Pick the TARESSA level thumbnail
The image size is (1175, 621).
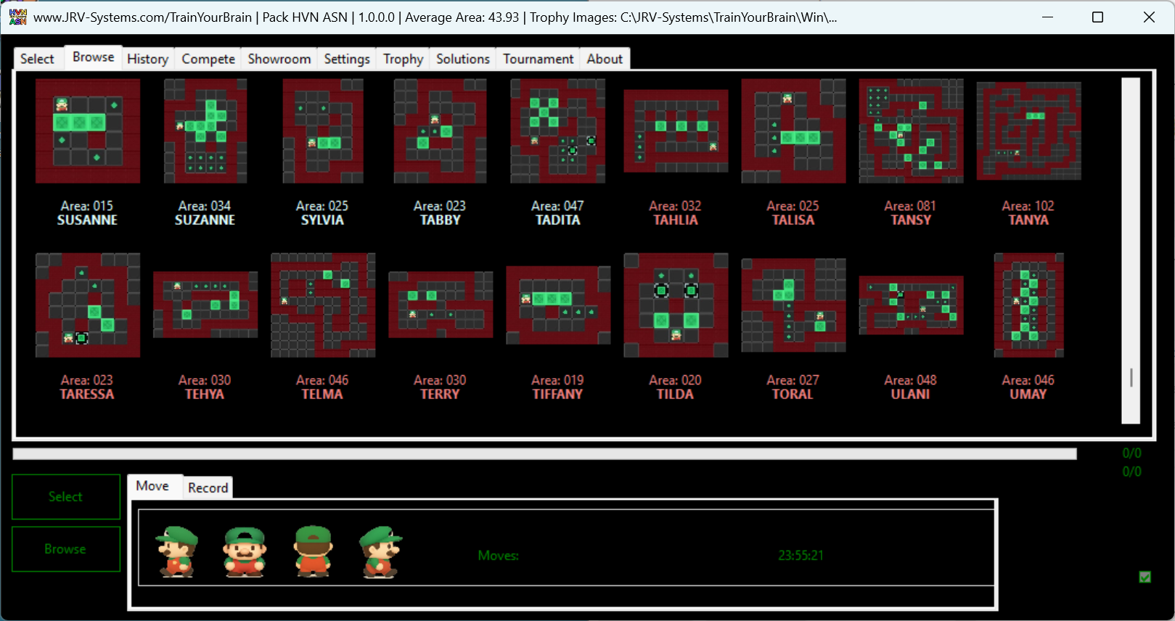point(88,305)
